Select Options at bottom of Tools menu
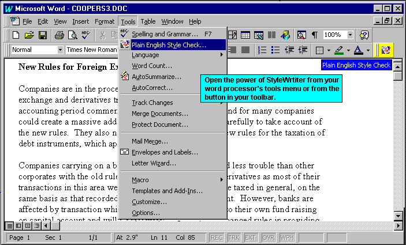406x245 pixels. pyautogui.click(x=146, y=213)
